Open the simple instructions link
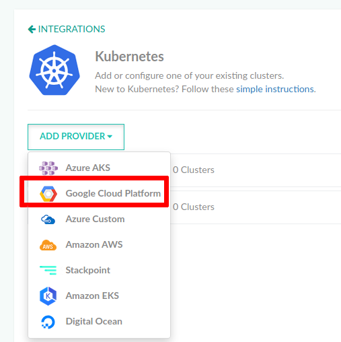341x342 pixels. 275,90
